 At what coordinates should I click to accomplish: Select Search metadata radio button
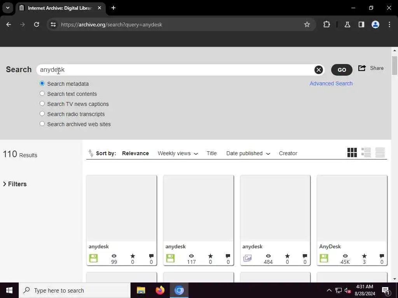[42, 83]
